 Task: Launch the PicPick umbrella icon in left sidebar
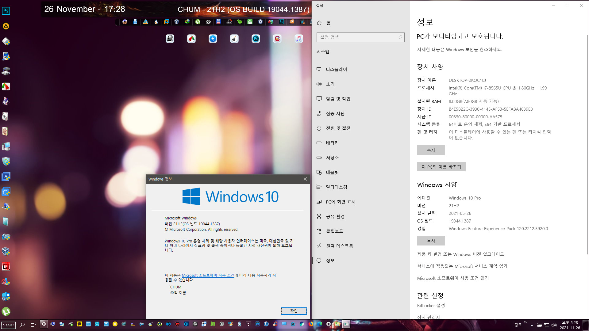[6, 86]
